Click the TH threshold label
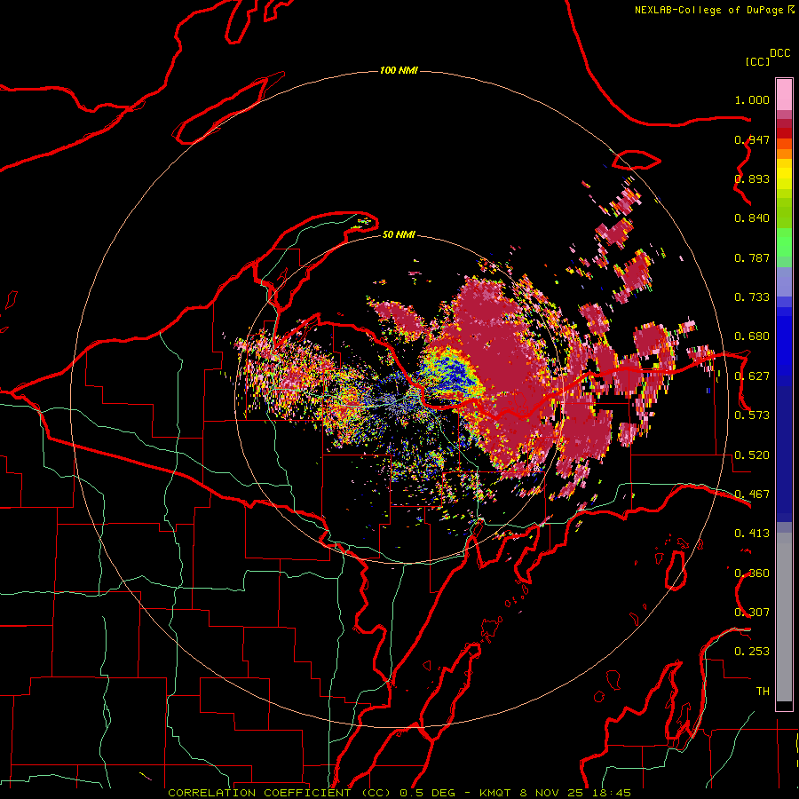 763,692
